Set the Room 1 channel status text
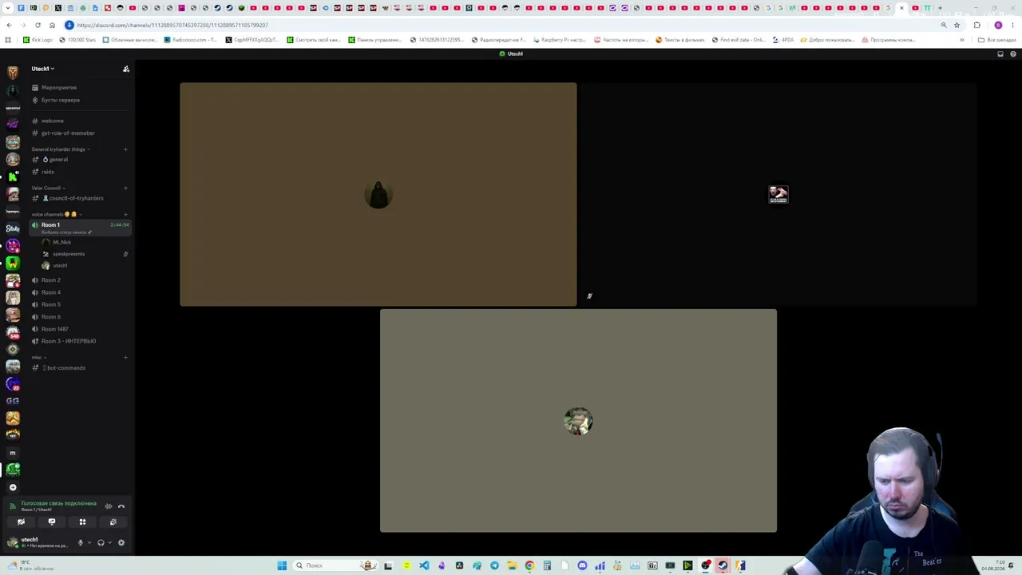 [x=67, y=232]
